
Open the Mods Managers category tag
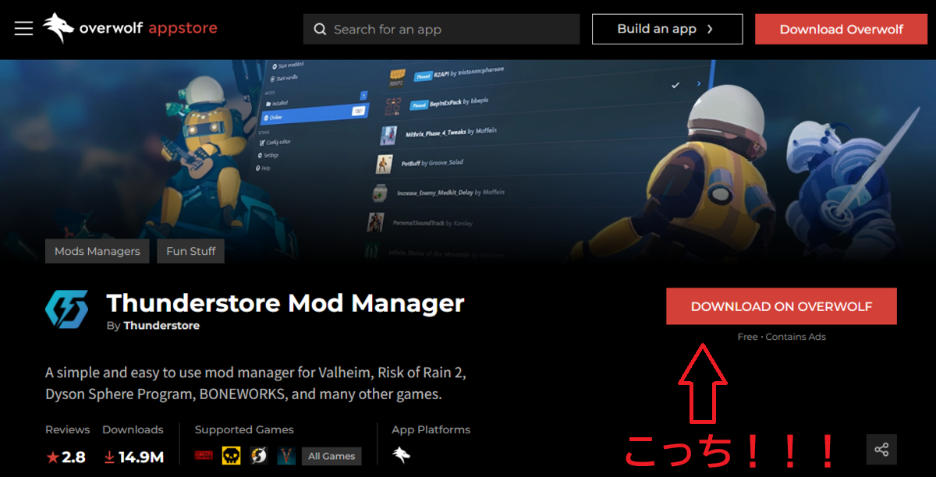coord(97,251)
